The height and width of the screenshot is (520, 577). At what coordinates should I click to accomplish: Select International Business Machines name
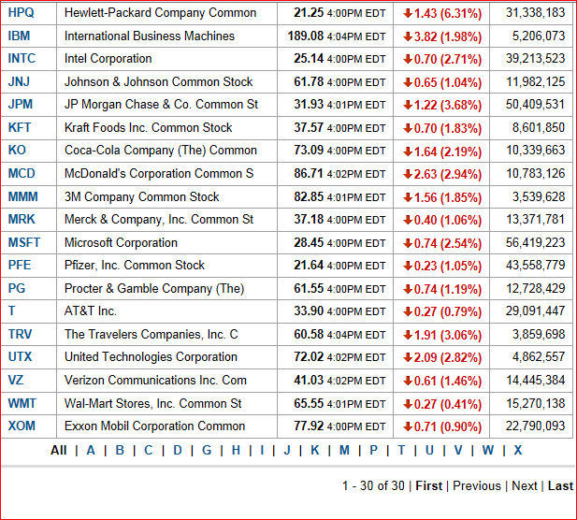pyautogui.click(x=150, y=36)
